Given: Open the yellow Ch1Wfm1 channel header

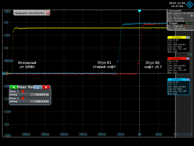Looking at the screenshot, I should pyautogui.click(x=177, y=38).
